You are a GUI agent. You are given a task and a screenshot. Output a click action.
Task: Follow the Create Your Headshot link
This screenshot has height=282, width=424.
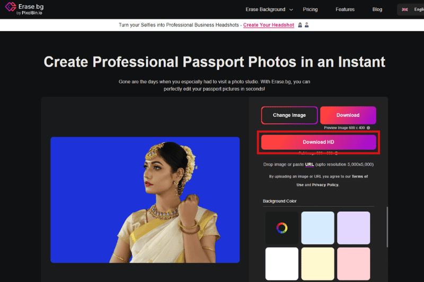coord(268,25)
